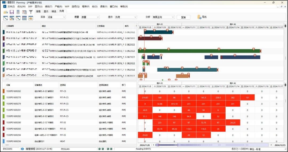
Task: Open the colored grid table view icon
Action: (x=25, y=18)
